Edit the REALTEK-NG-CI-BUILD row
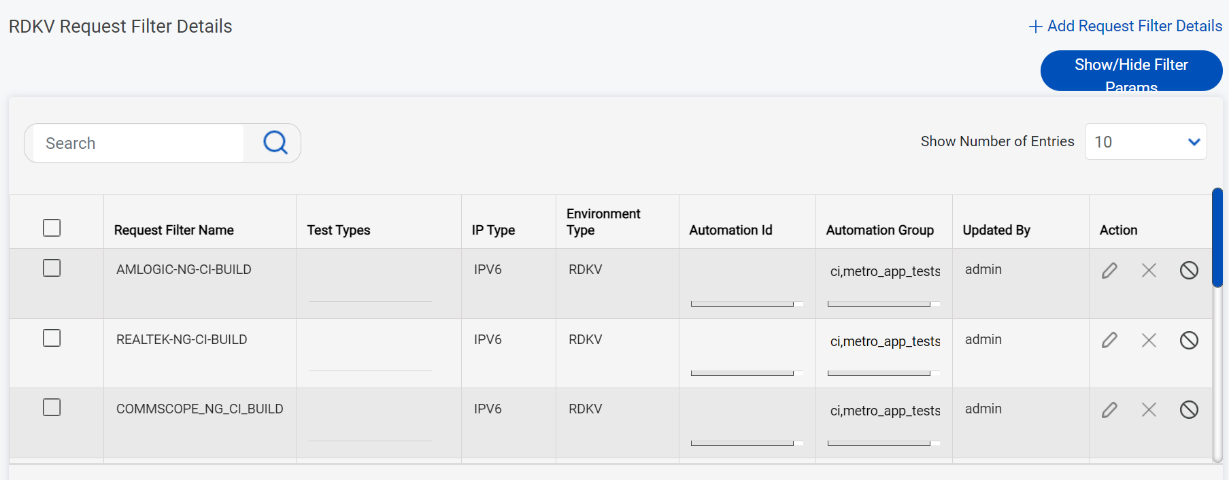1229x480 pixels. pos(1109,340)
